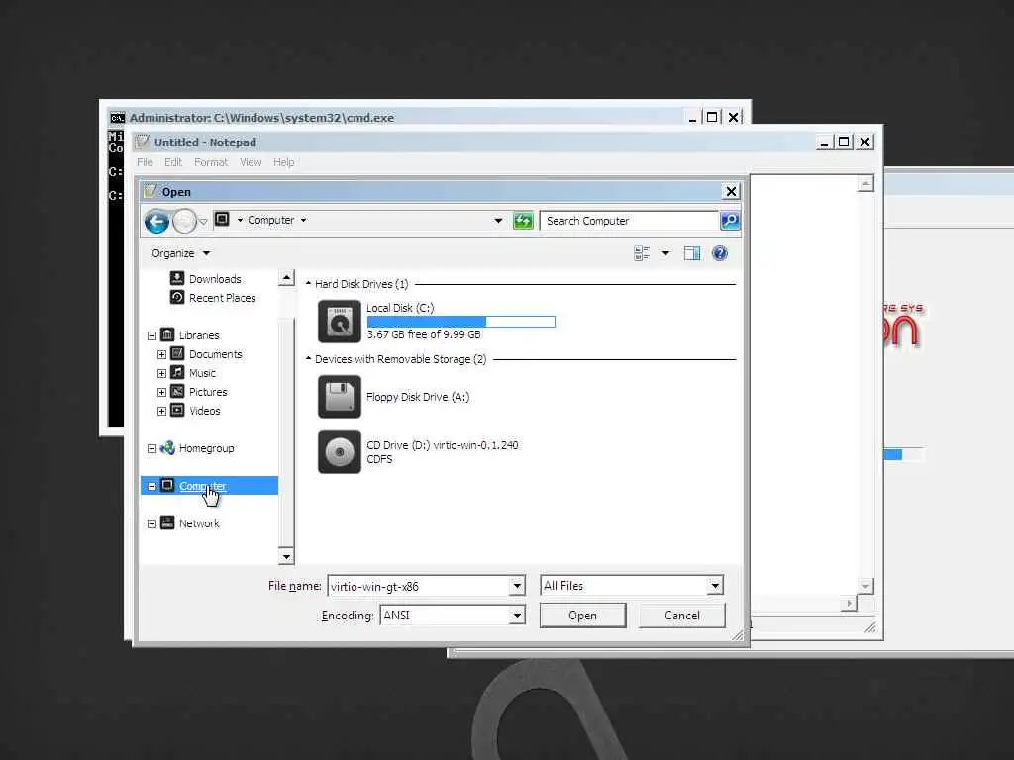The height and width of the screenshot is (760, 1014).
Task: Click "3.67 GB free of 9.99 GB" text
Action: click(x=424, y=334)
